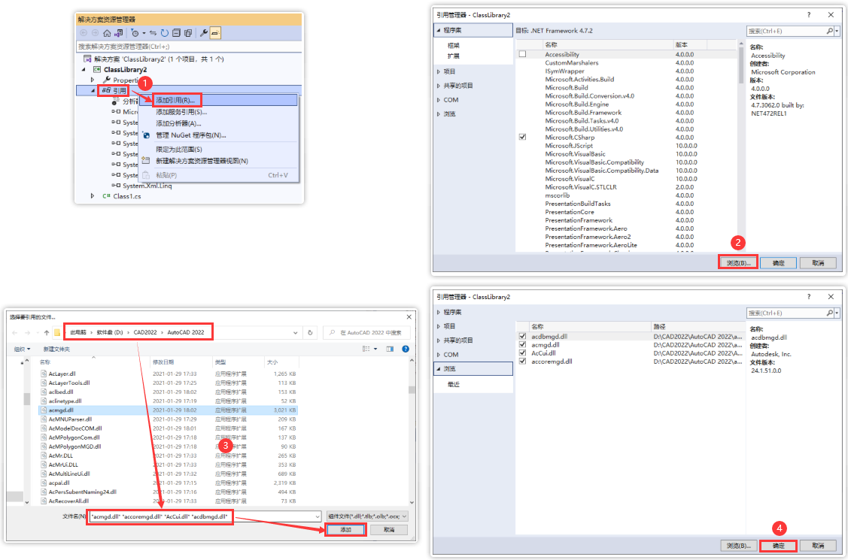
Task: Choose 新建解决方案资源管理器视图(N) entry
Action: (219, 161)
